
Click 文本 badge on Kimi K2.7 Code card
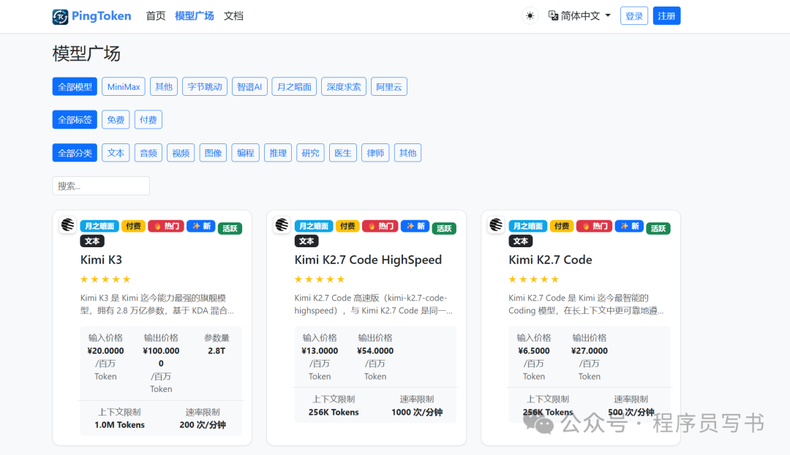point(521,241)
